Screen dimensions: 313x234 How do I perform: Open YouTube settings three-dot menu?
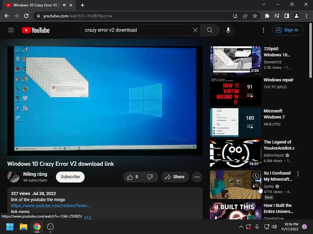pos(263,30)
